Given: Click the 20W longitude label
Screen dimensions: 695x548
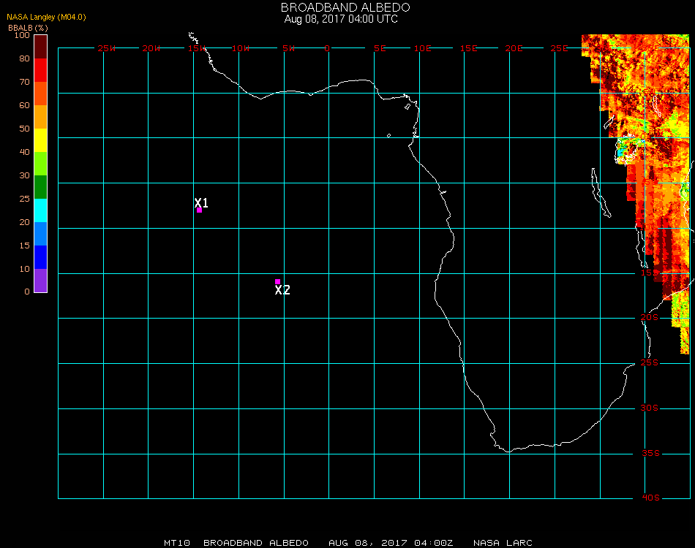Looking at the screenshot, I should pyautogui.click(x=151, y=48).
